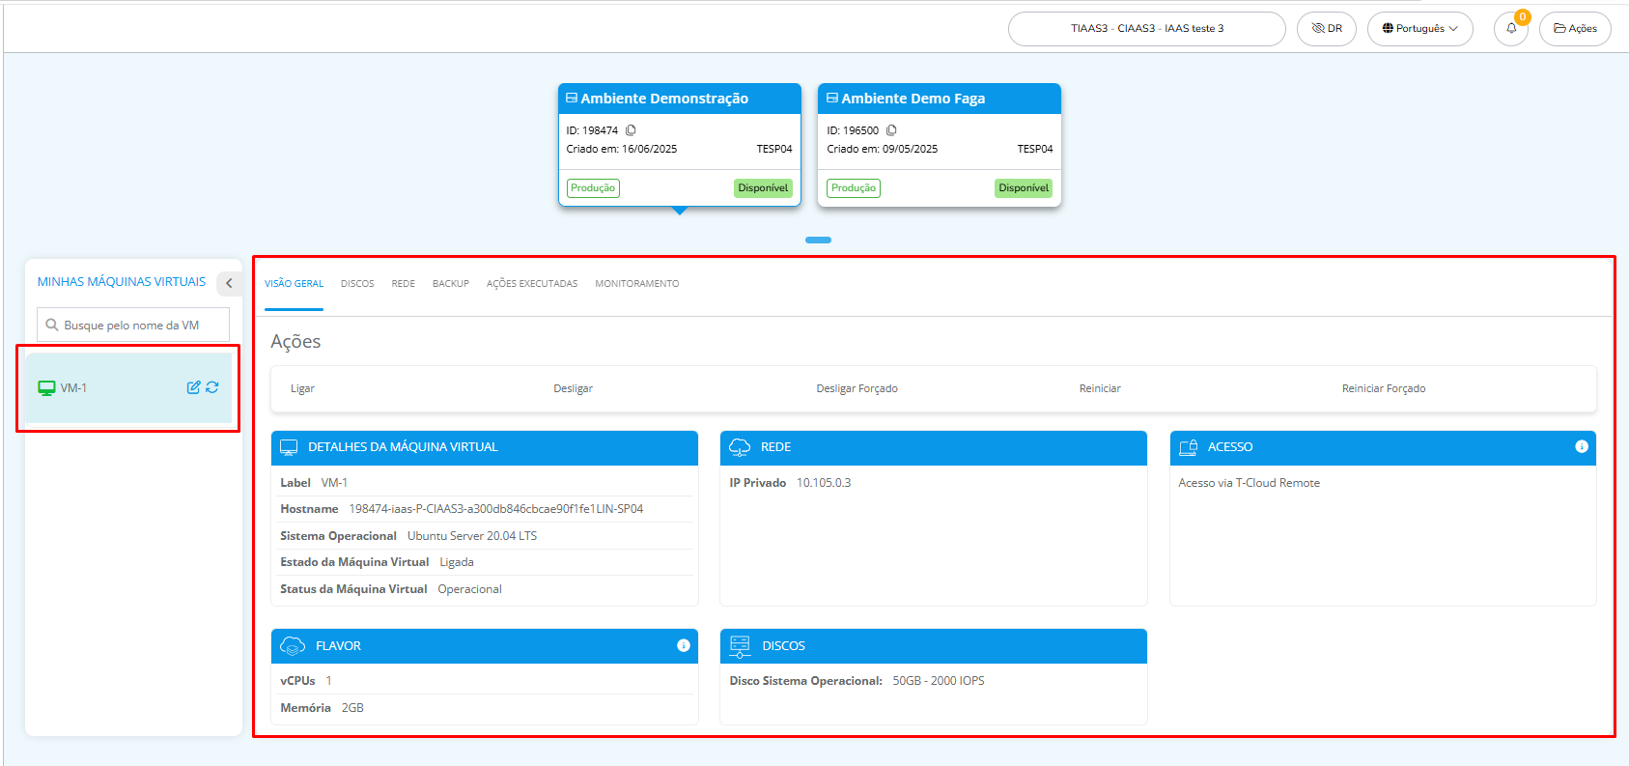Viewport: 1629px width, 766px height.
Task: Click the lock screen icon in ACESSO header
Action: pos(1189,447)
